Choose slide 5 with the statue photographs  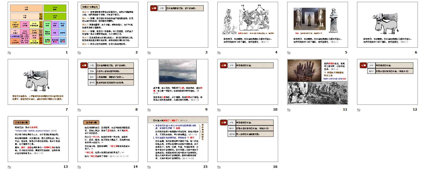[317, 25]
